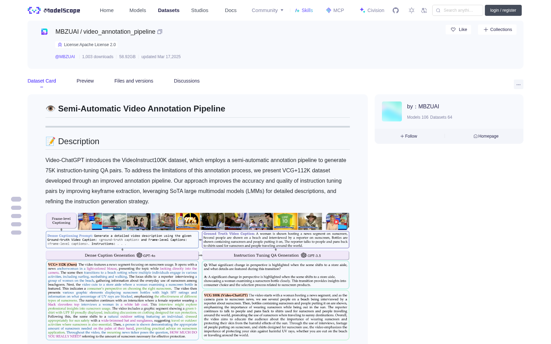Open the Studios menu item

(x=200, y=10)
